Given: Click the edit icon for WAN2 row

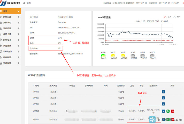Looking at the screenshot, I should (163, 98).
